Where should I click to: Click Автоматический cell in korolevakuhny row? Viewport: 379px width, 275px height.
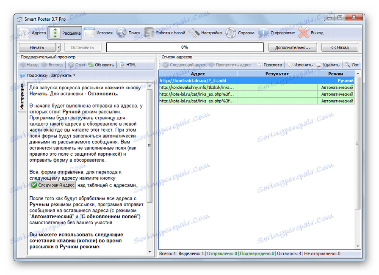click(x=336, y=87)
